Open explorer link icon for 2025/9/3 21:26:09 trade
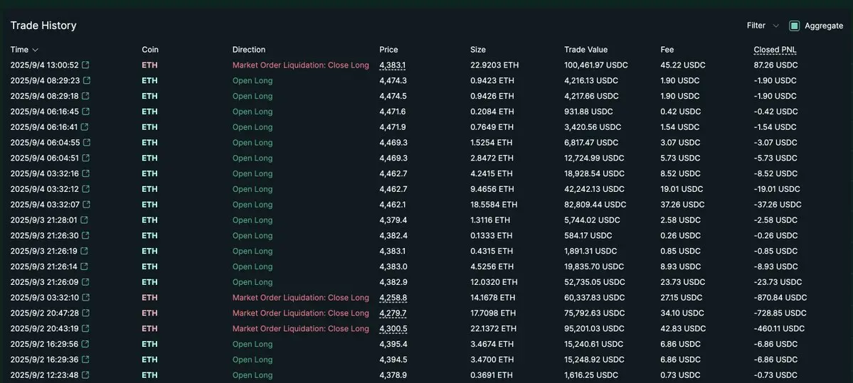The image size is (853, 383). click(x=85, y=282)
